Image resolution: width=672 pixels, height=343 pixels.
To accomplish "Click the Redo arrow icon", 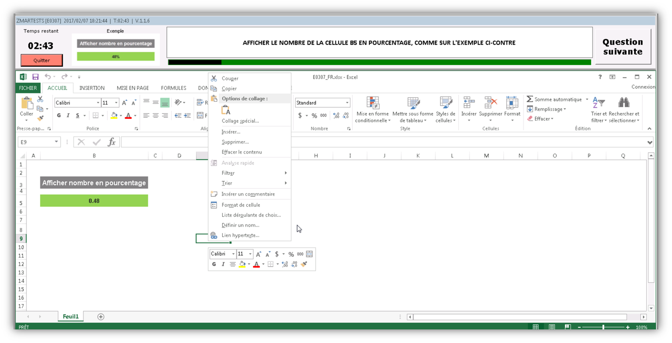I will [64, 77].
